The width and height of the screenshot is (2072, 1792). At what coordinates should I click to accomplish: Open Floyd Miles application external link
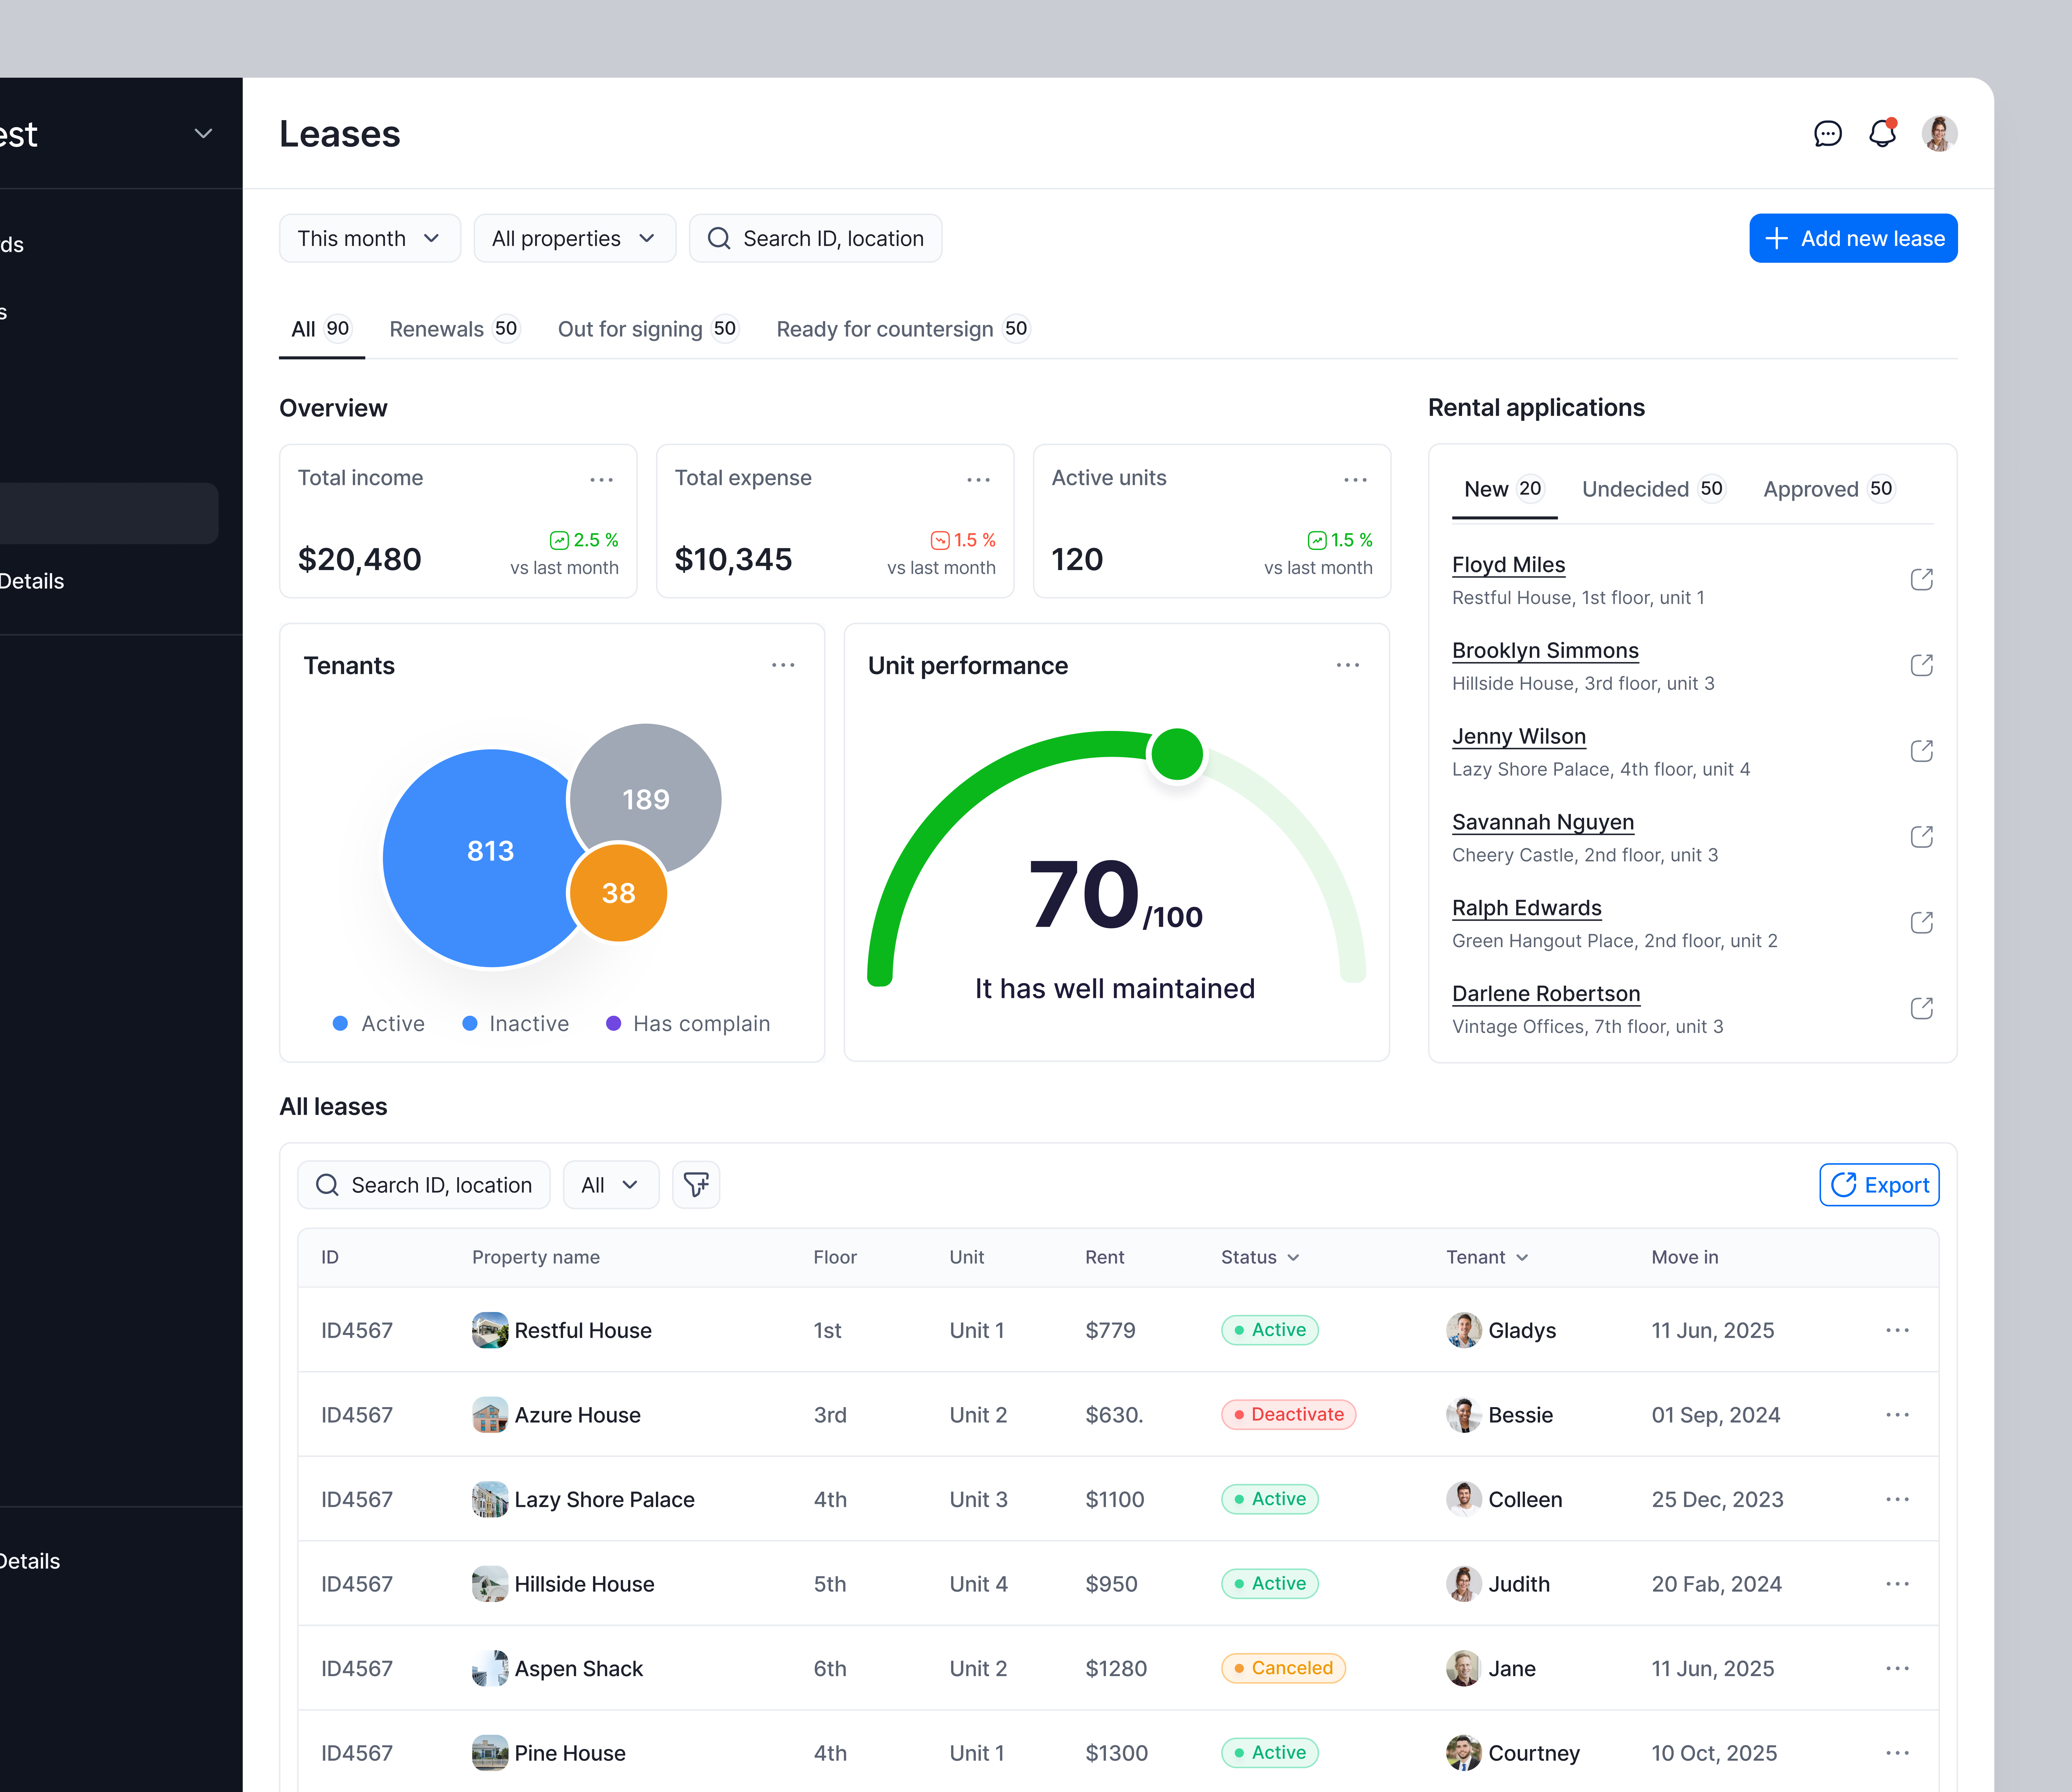pyautogui.click(x=1922, y=579)
